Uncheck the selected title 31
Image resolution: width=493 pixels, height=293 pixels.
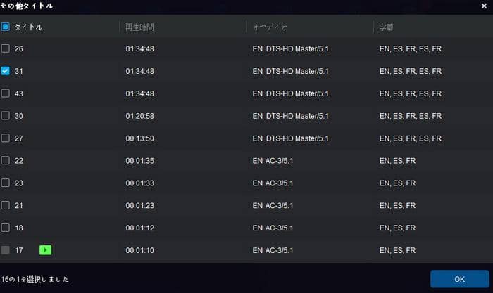[6, 71]
